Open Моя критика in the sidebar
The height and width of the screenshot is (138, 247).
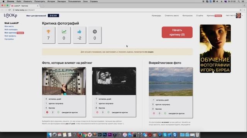point(10,33)
